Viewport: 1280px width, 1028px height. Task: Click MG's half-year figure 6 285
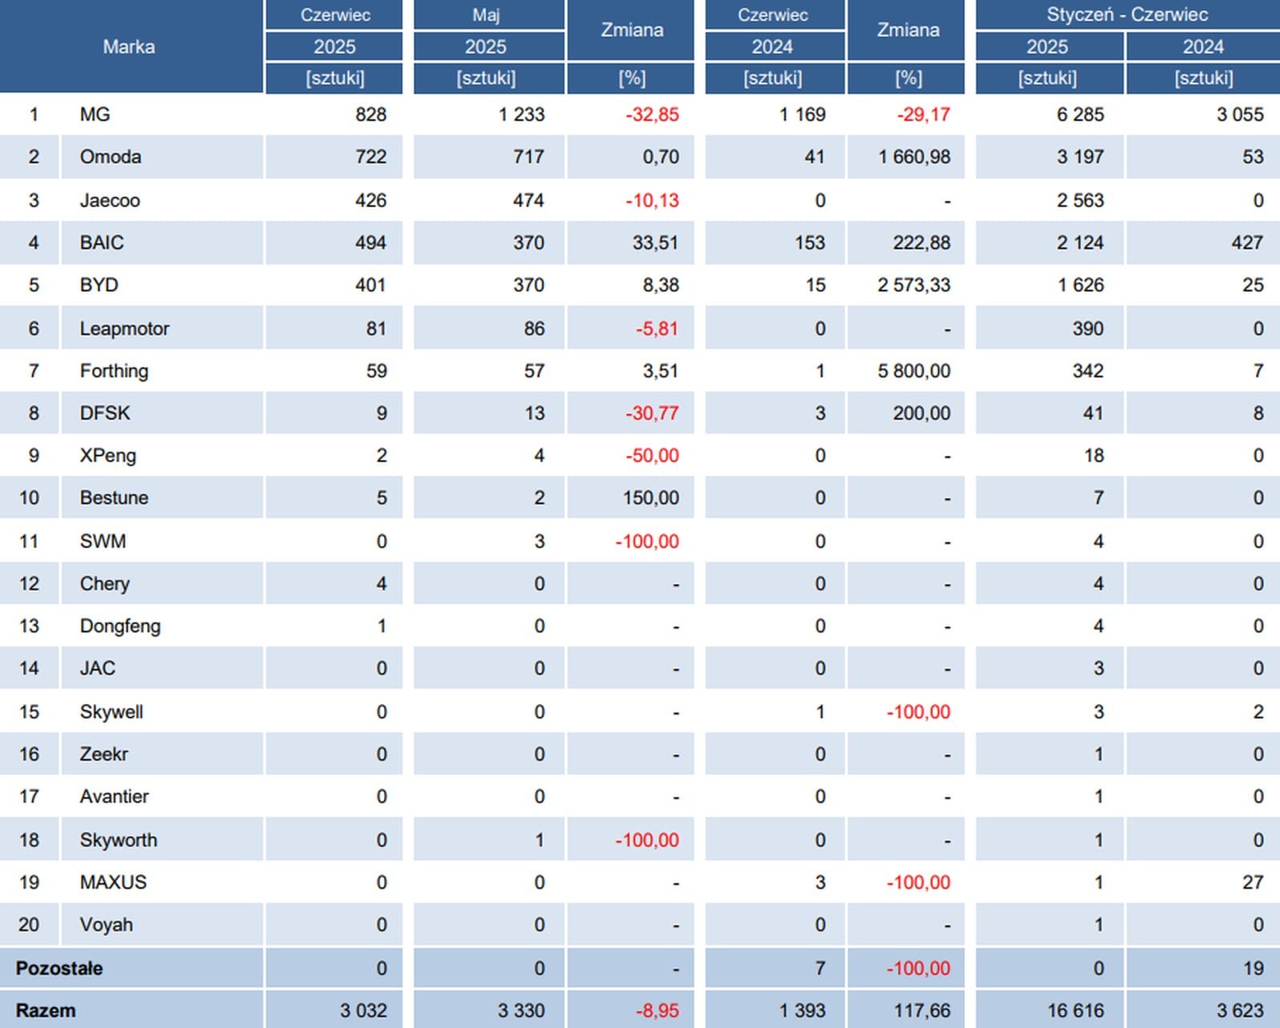click(x=1080, y=114)
